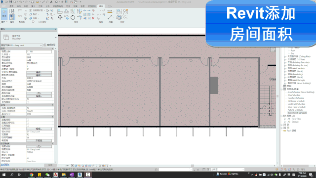Expand Ceiling Plan node in Project Browser
Screen dimensions: 316x178
point(285,57)
